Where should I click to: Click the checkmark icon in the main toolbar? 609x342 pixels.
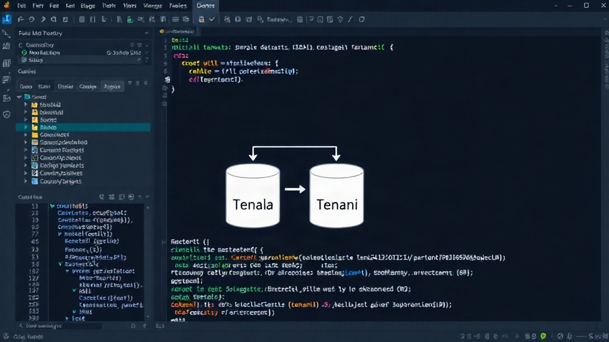coord(212,19)
